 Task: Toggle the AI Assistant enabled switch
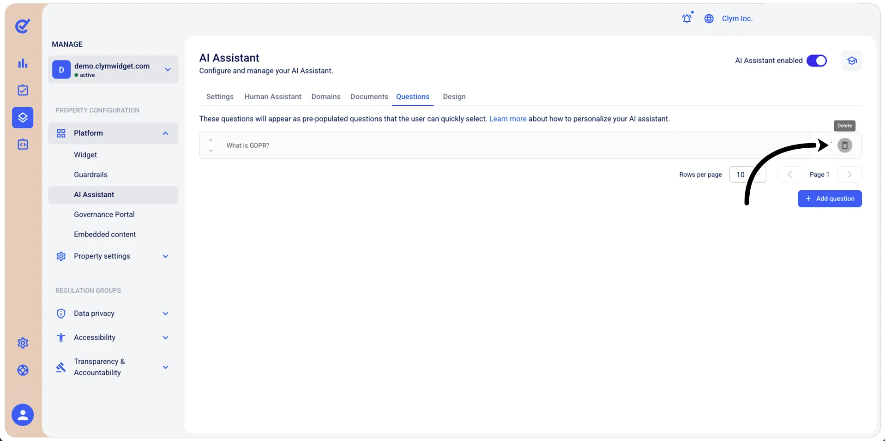(816, 60)
